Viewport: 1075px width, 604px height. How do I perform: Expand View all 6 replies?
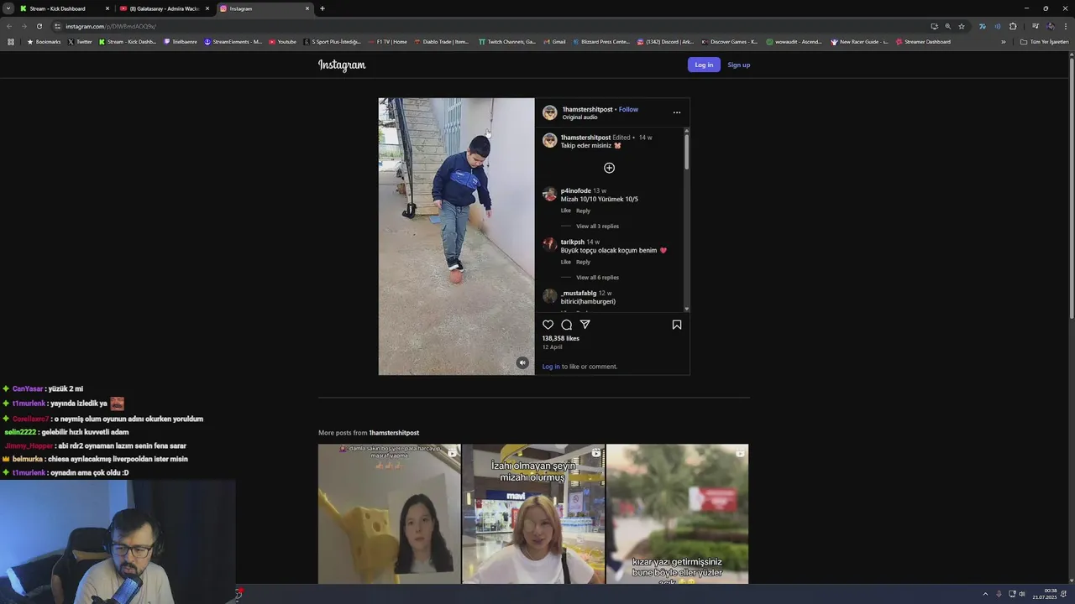(x=597, y=278)
